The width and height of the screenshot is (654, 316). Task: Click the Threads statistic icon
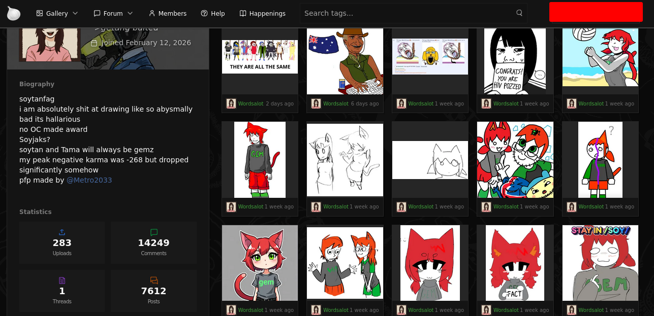pos(62,280)
